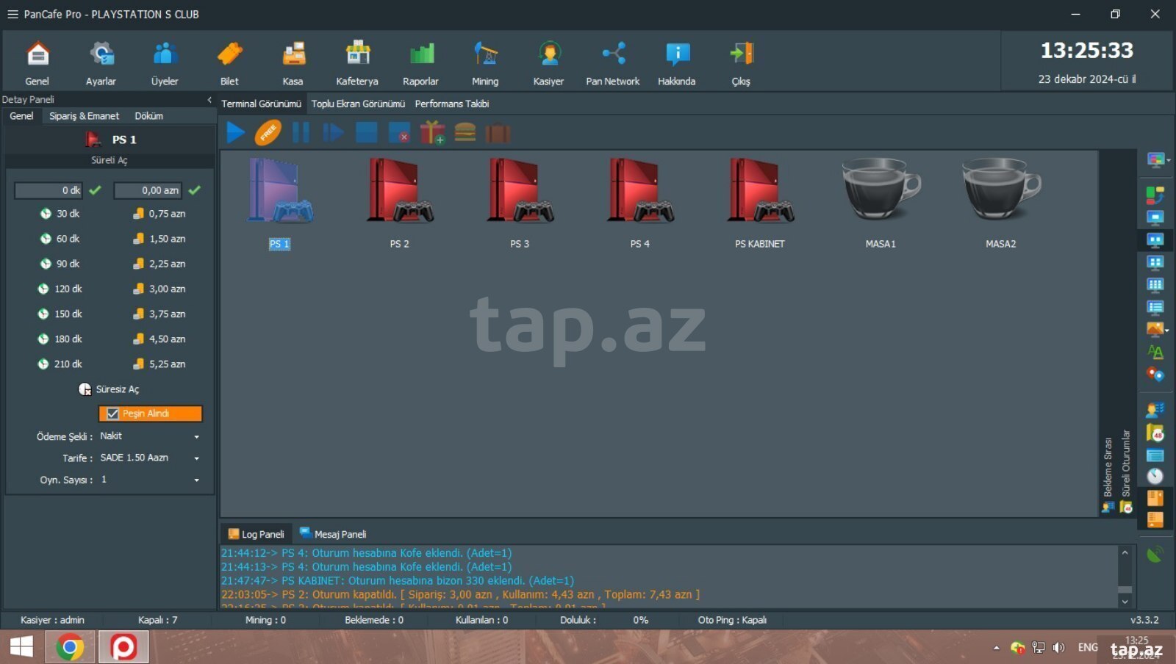
Task: Open Raporlar reports
Action: click(420, 63)
